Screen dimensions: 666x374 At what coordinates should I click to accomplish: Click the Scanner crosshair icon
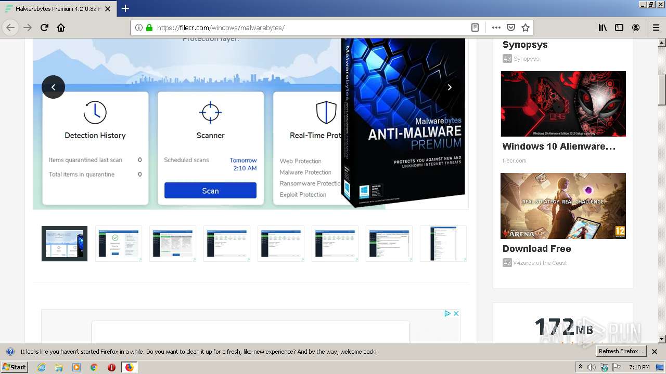[210, 112]
